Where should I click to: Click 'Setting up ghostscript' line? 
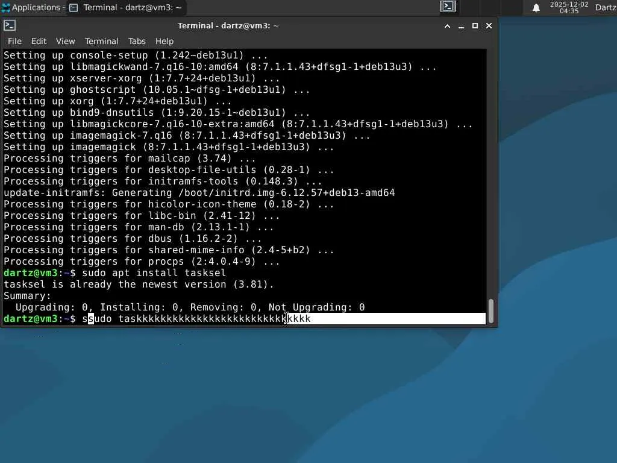pyautogui.click(x=157, y=89)
